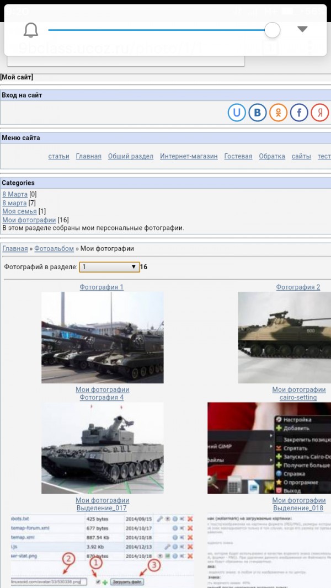Click the [Мой сайт] site title text
331x588 pixels.
(17, 77)
